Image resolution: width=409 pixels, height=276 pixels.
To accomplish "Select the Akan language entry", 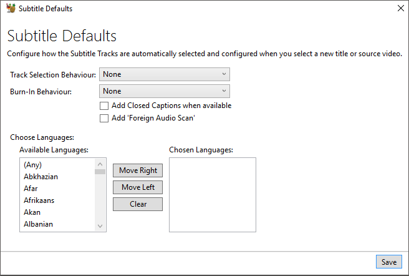I will click(32, 212).
